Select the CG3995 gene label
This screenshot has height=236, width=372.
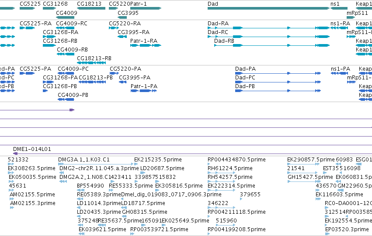pyautogui.click(x=128, y=13)
